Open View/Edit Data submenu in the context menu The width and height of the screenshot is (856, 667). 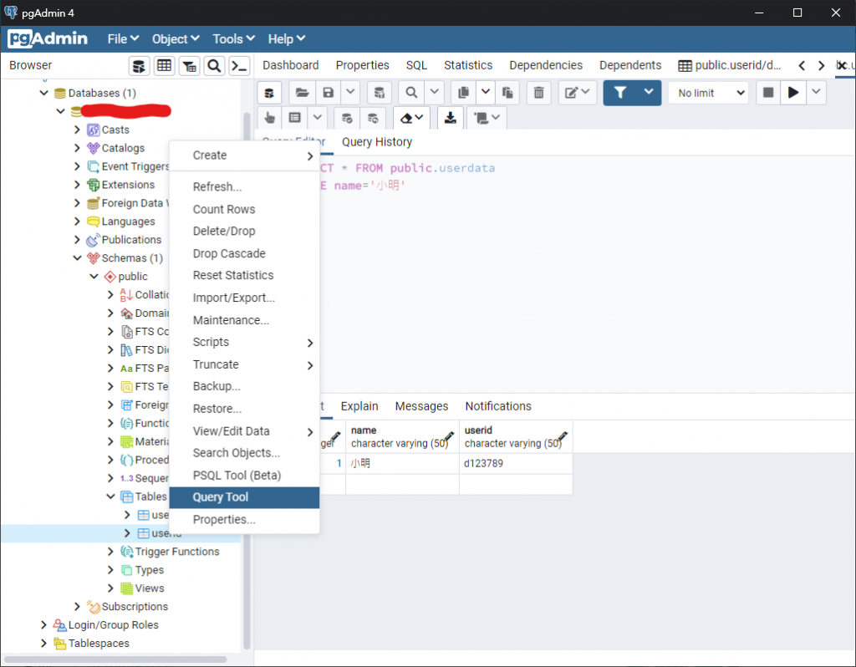[x=245, y=430]
